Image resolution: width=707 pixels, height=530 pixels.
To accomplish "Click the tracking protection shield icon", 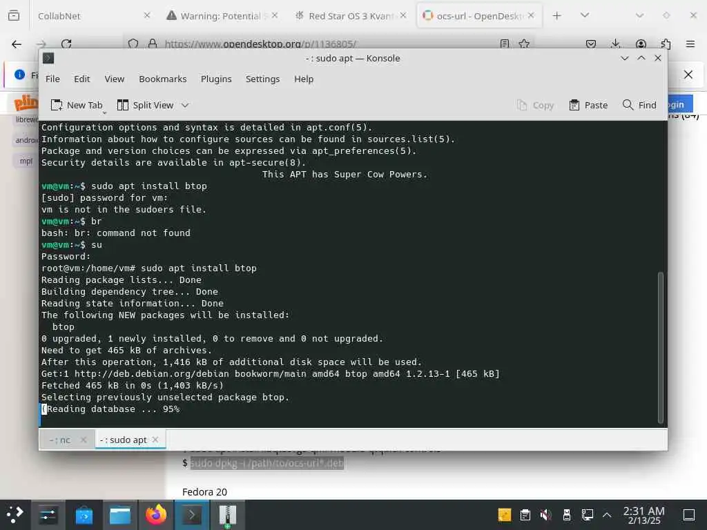I will pos(133,43).
